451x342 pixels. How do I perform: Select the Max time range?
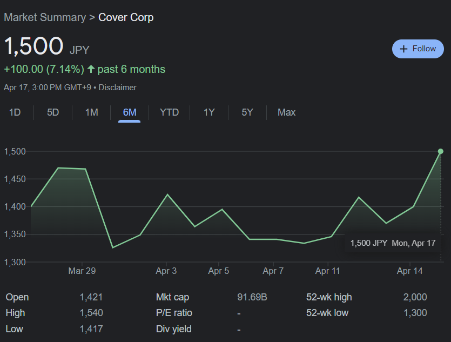286,112
